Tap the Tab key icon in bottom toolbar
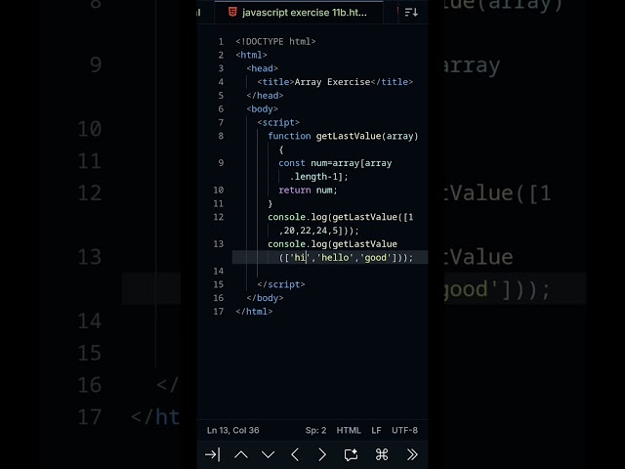625x469 pixels. 212,454
